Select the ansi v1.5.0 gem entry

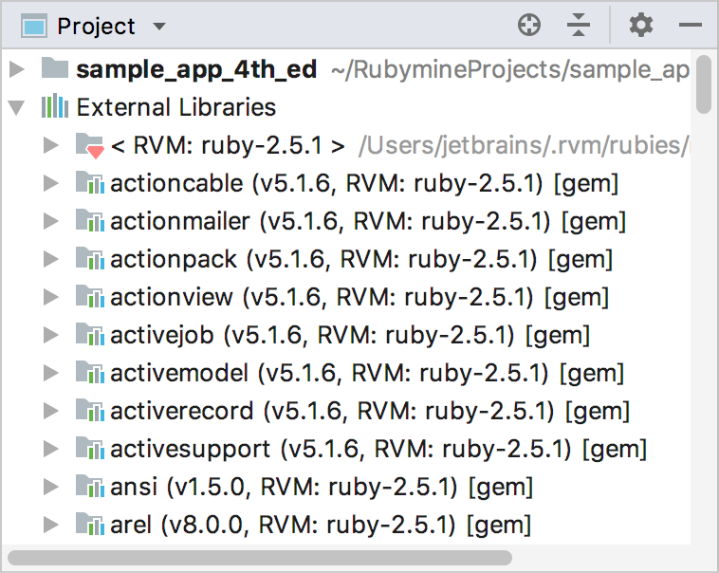click(322, 487)
